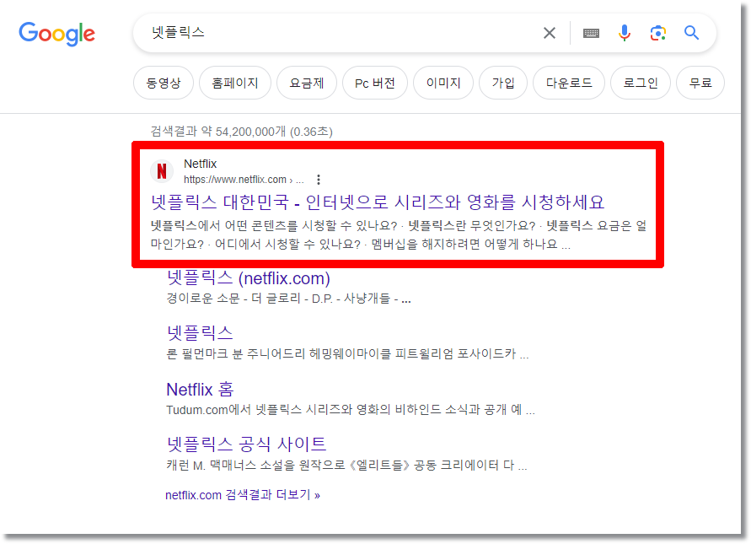Select the 동영상 filter chip

coord(164,83)
